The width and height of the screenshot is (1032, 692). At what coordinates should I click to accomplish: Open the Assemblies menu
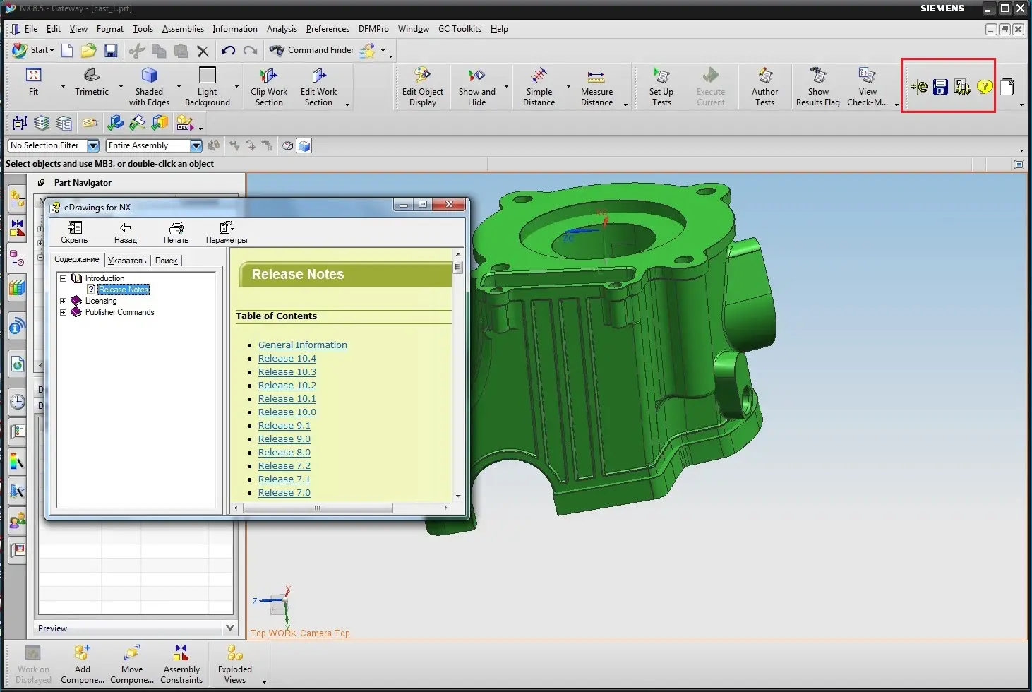[x=183, y=29]
